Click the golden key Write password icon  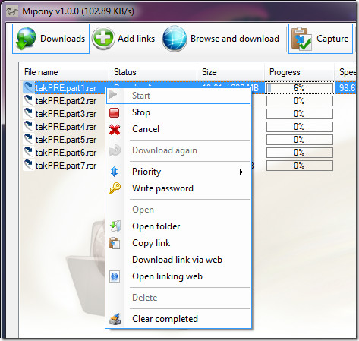click(x=115, y=188)
